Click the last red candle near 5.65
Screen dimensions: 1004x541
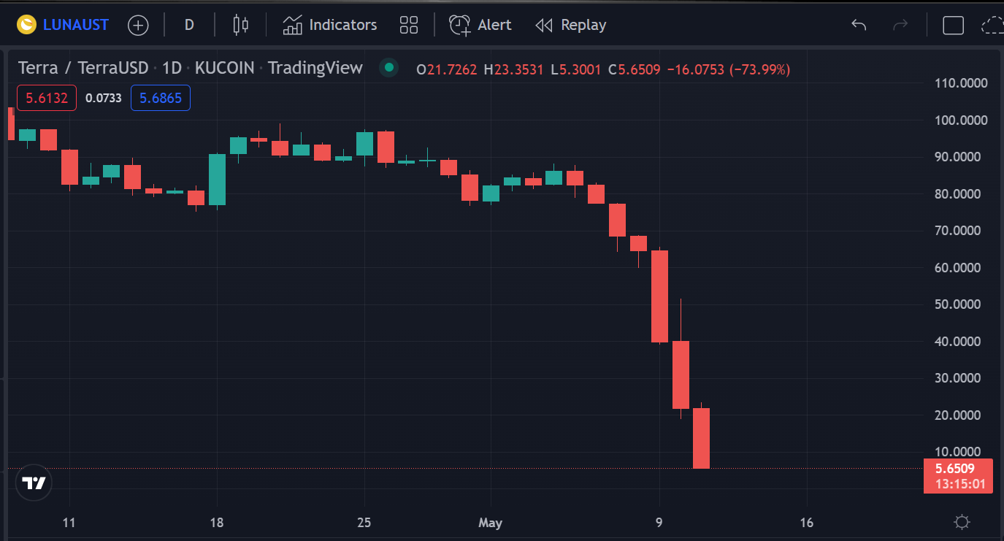point(701,438)
